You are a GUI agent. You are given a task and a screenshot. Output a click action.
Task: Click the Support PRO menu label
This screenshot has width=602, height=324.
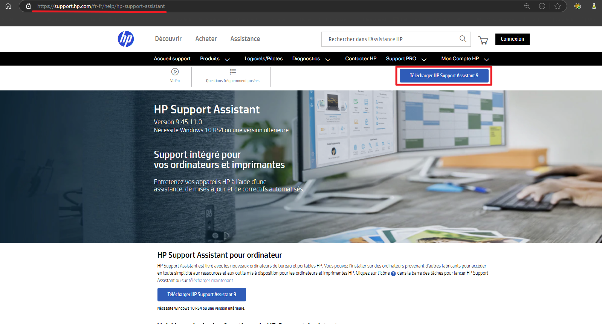[401, 59]
